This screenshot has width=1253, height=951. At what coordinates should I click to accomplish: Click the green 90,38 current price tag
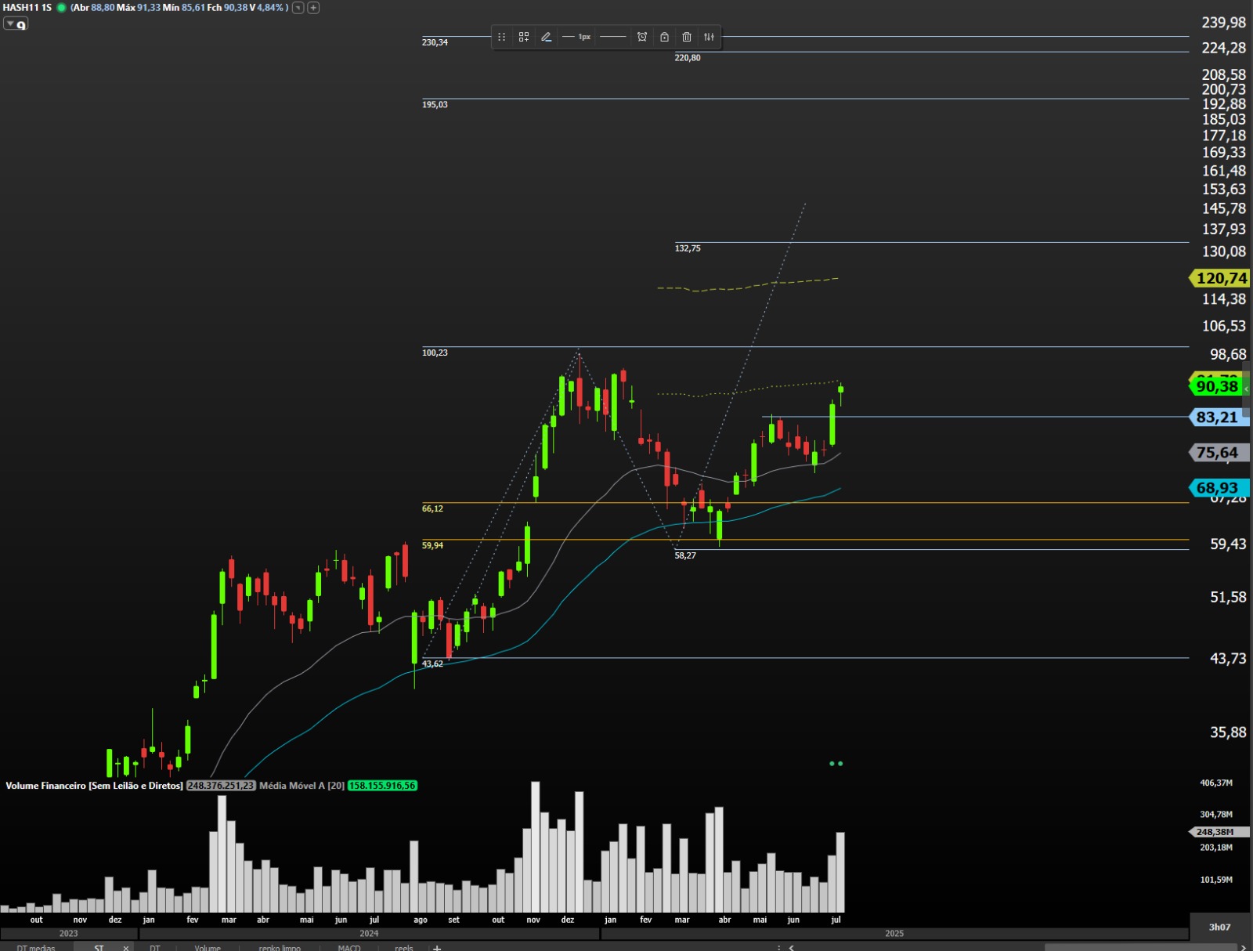[x=1215, y=386]
